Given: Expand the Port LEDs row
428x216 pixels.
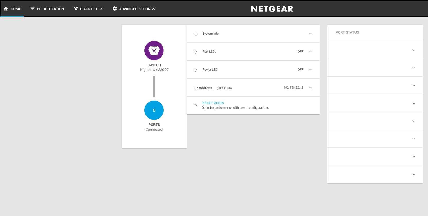Looking at the screenshot, I should [311, 52].
